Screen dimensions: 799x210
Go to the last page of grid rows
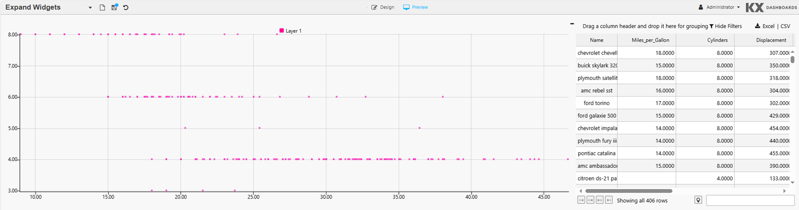coord(609,200)
